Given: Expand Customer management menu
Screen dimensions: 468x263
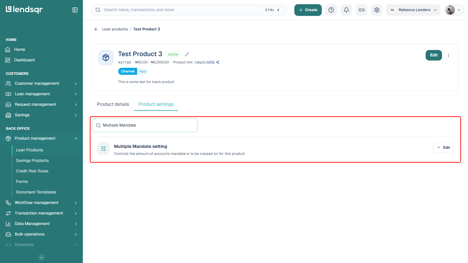Looking at the screenshot, I should [42, 84].
